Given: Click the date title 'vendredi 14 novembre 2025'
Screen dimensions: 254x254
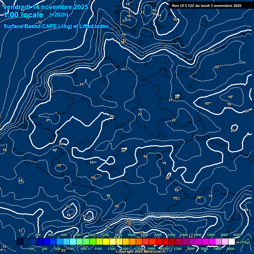Looking at the screenshot, I should pos(46,7).
